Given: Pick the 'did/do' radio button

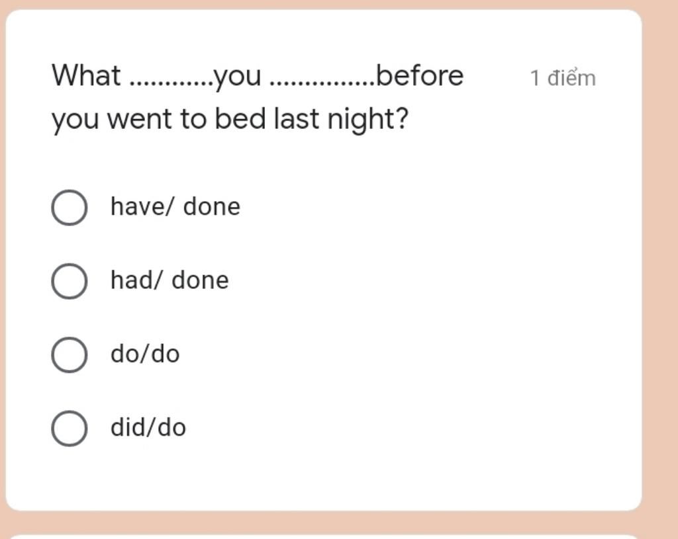Looking at the screenshot, I should pos(69,429).
